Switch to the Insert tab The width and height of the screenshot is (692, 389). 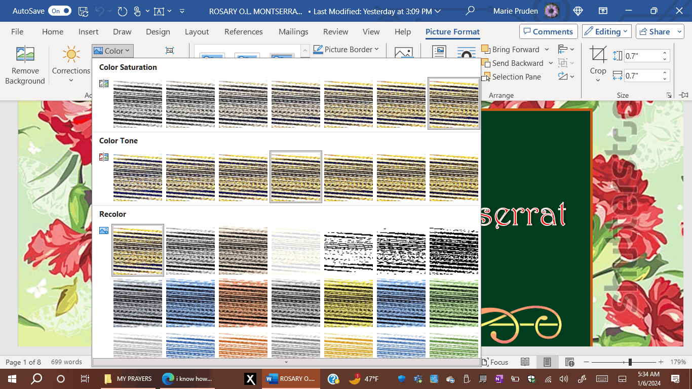(x=89, y=31)
